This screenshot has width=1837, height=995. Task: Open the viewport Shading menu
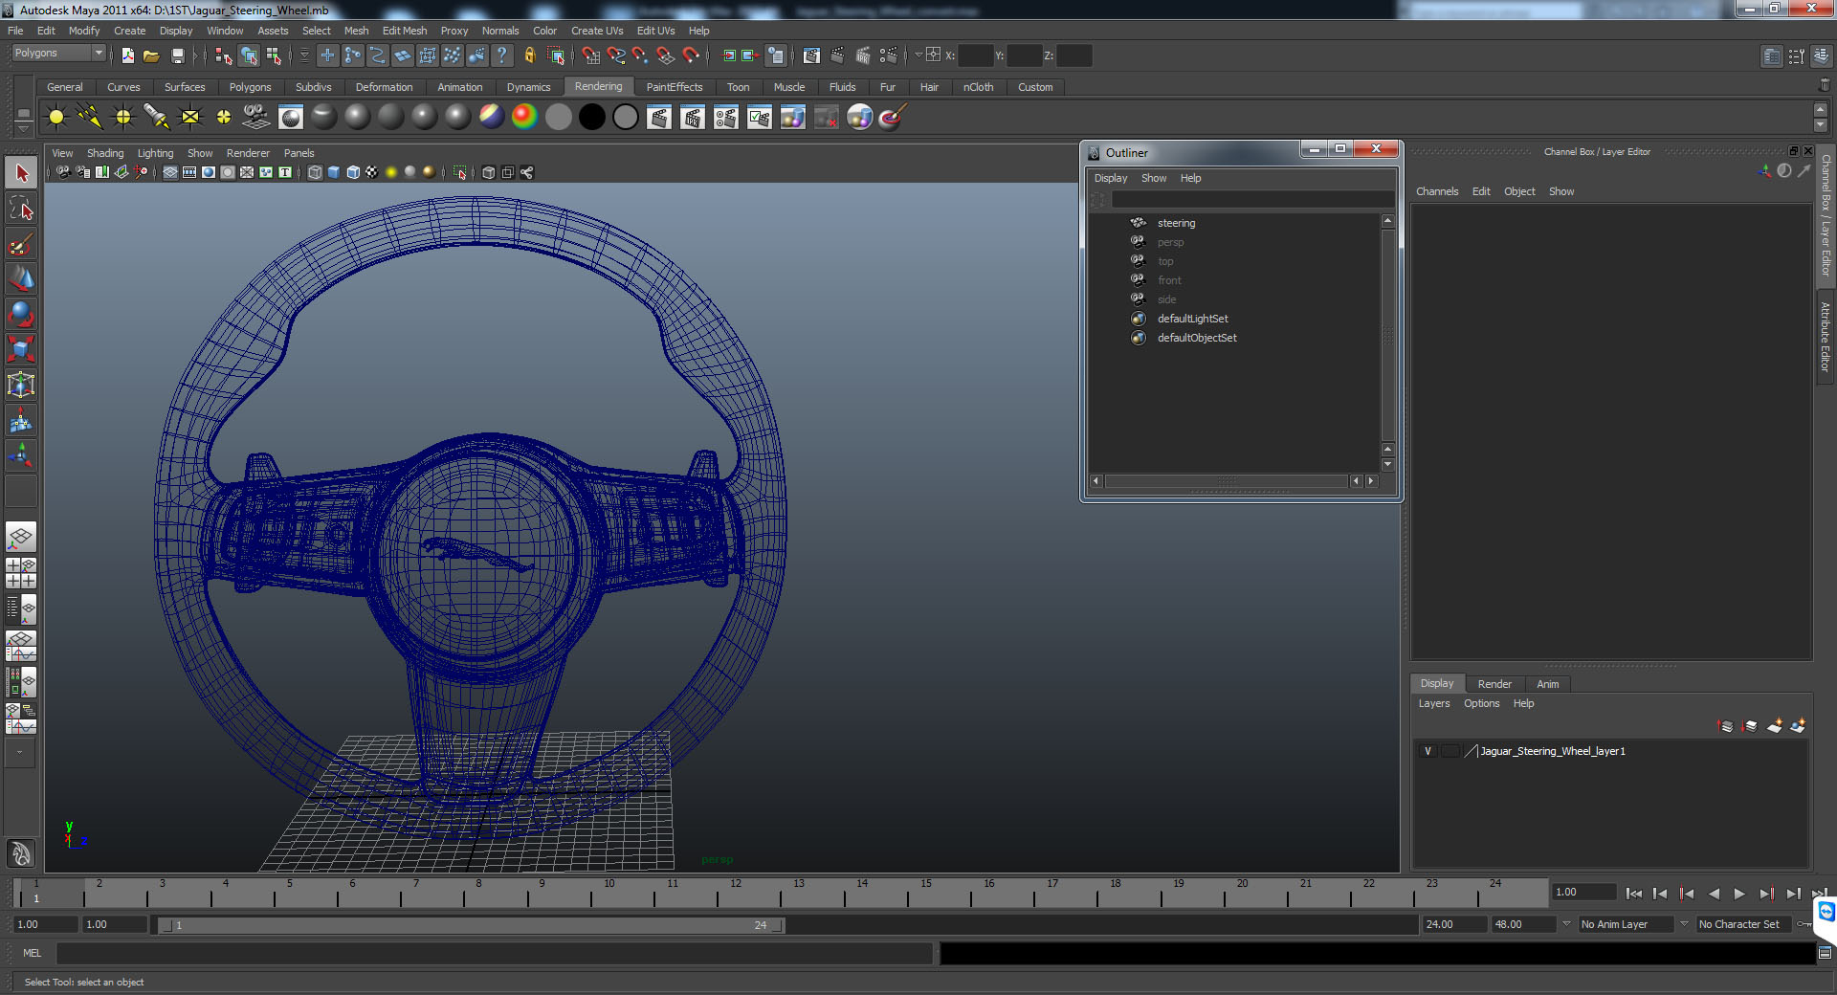coord(105,153)
